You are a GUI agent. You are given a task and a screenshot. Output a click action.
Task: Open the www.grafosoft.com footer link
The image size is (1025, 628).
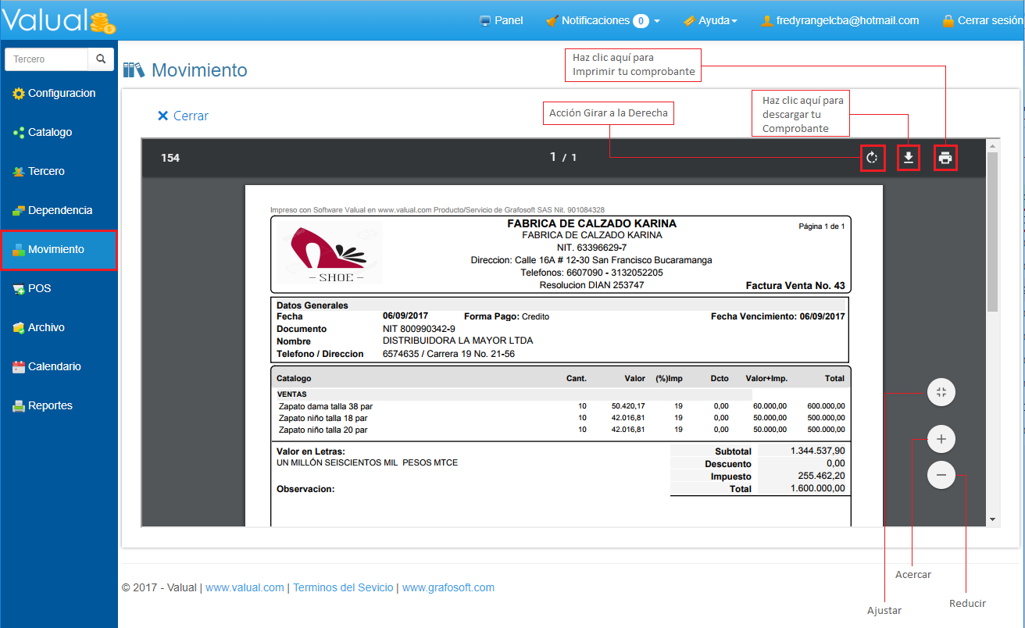[x=448, y=587]
